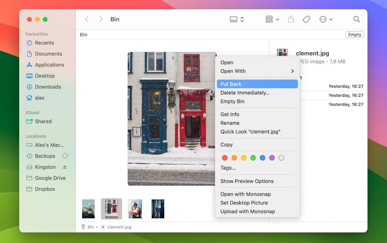Open Recents in the sidebar
387x243 pixels.
coord(44,43)
